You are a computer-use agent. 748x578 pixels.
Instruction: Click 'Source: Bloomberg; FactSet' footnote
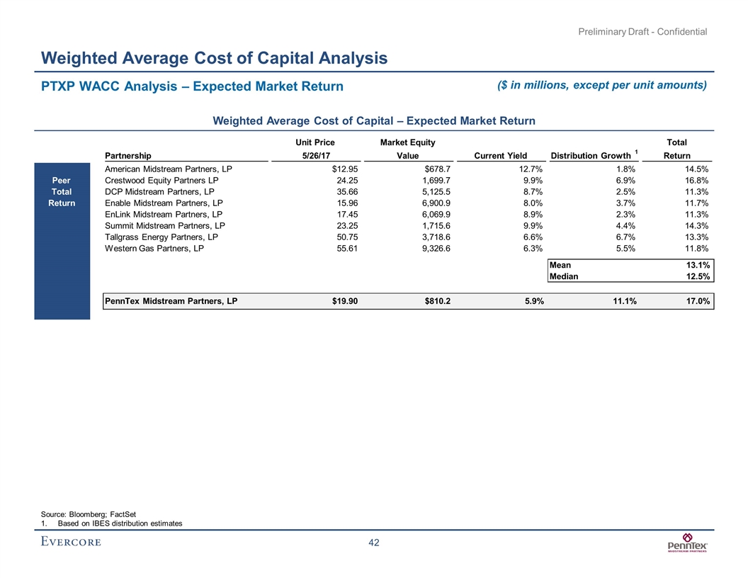89,514
